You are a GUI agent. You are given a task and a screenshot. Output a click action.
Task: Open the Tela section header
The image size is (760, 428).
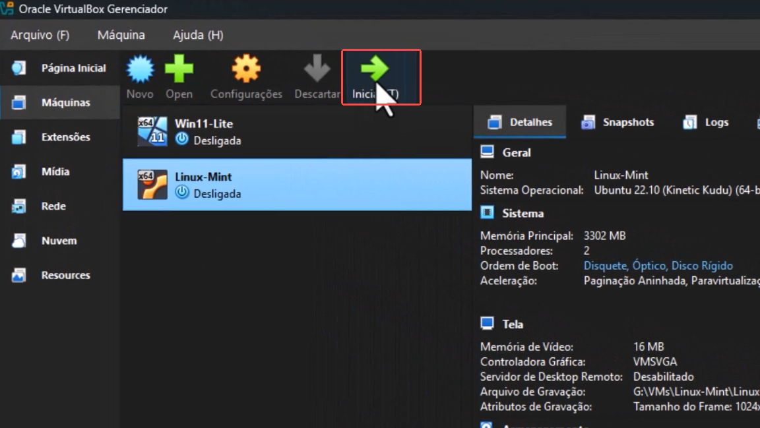coord(513,324)
